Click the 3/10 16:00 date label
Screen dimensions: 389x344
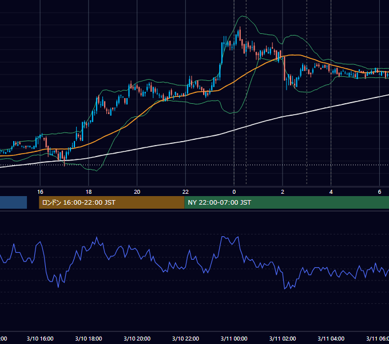[40, 338]
